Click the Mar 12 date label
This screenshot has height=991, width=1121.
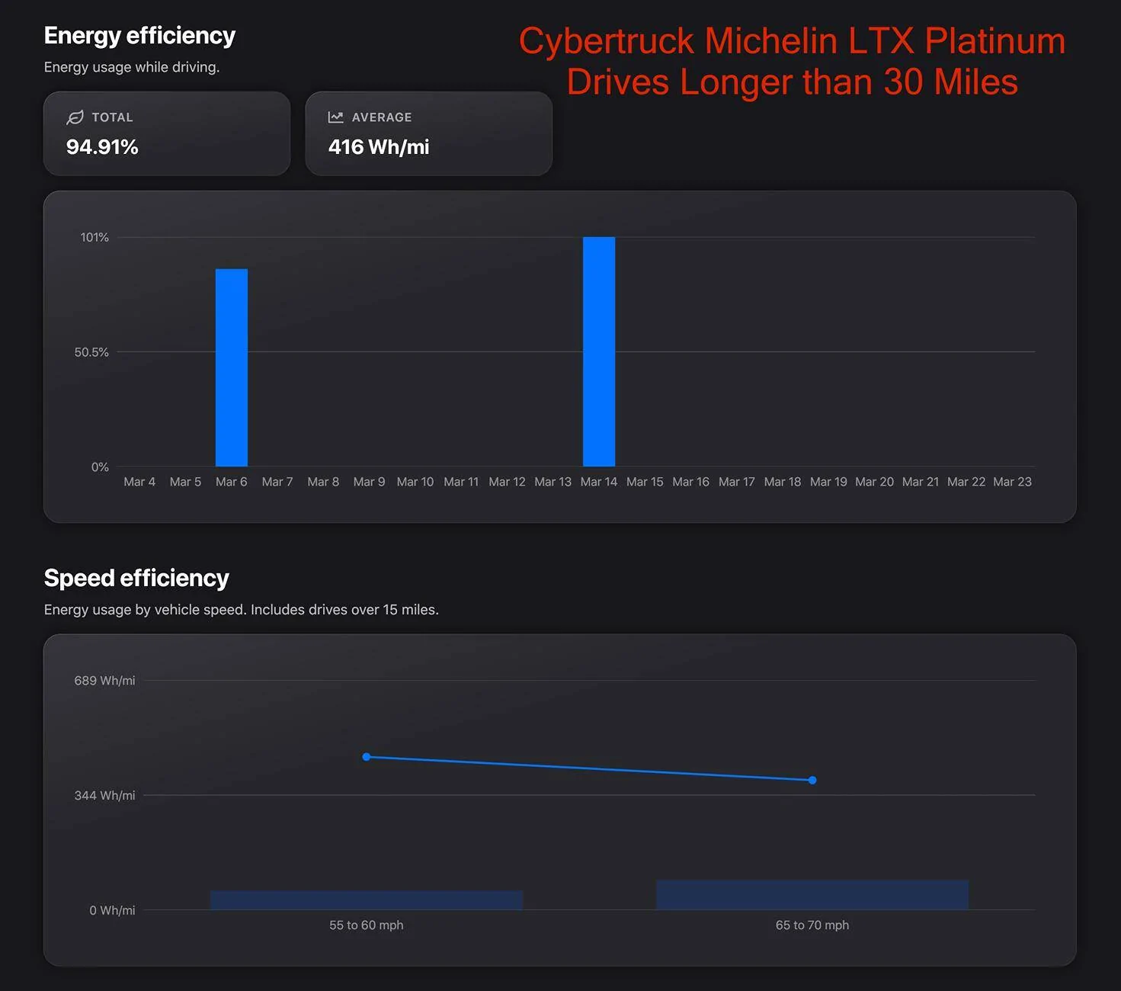click(x=507, y=482)
